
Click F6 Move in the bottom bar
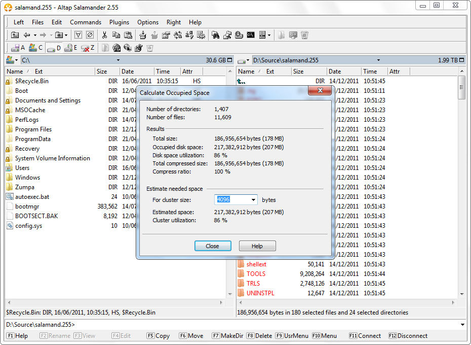tap(191, 336)
